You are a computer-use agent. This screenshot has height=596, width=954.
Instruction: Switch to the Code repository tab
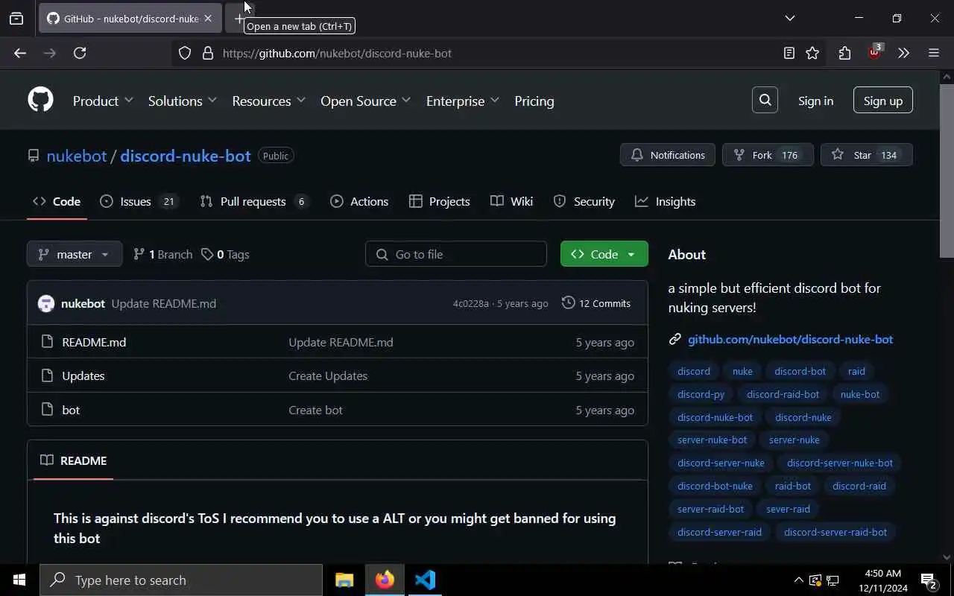57,201
